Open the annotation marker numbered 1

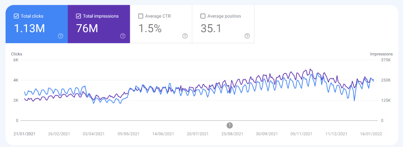point(230,125)
